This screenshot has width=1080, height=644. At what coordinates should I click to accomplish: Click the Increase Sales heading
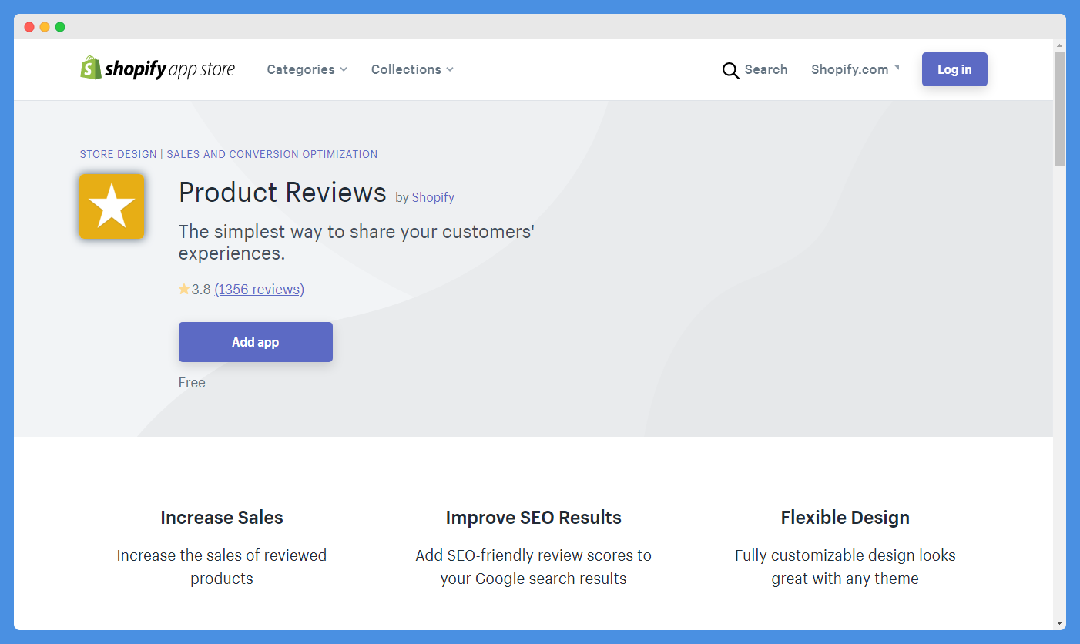click(222, 518)
